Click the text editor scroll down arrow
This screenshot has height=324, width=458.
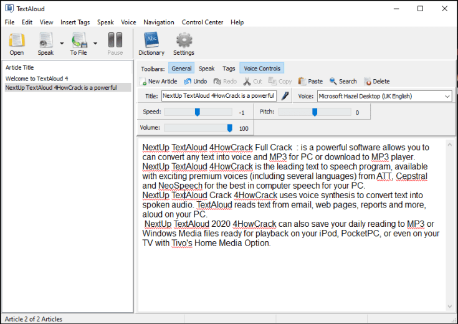click(449, 306)
